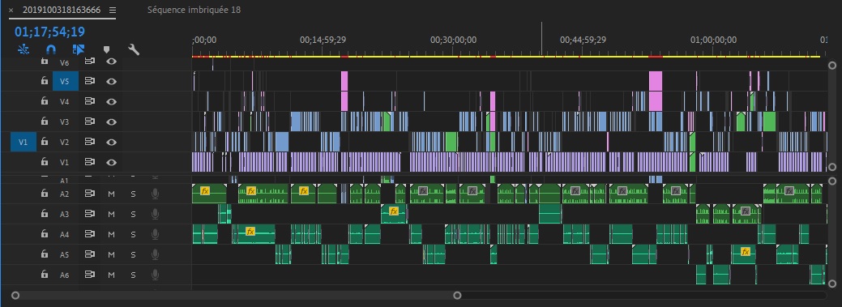Screen dimensions: 842x307
Task: Toggle sync lock for track A2
Action: pos(90,194)
